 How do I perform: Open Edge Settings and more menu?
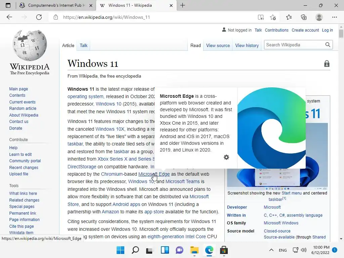coord(334,17)
